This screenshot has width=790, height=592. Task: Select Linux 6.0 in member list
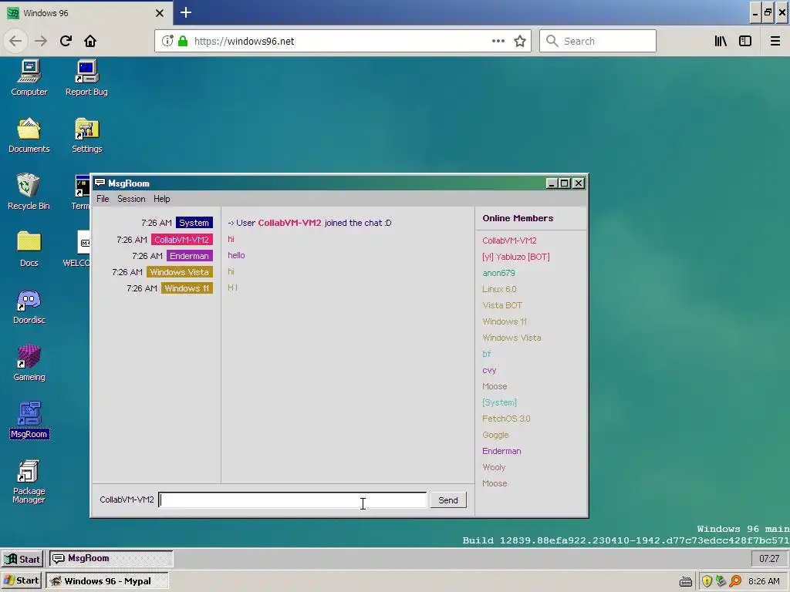click(x=499, y=289)
